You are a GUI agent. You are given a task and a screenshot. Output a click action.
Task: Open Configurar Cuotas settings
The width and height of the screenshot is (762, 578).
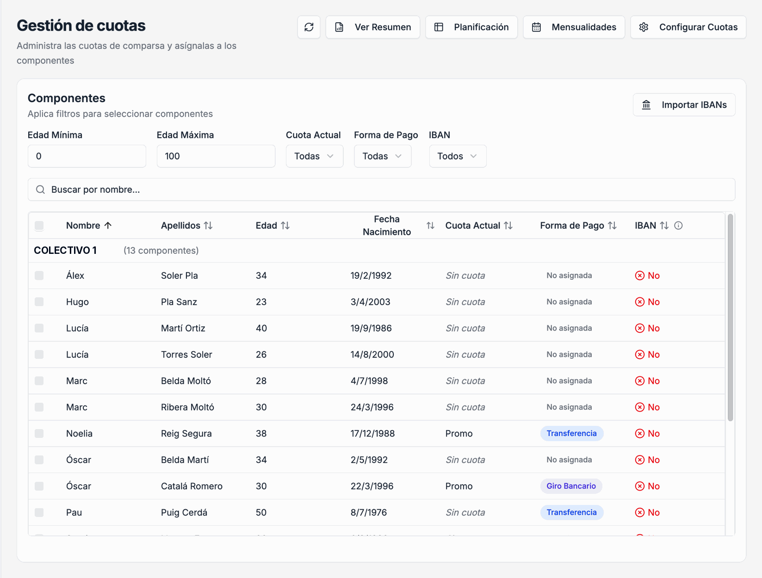(688, 27)
